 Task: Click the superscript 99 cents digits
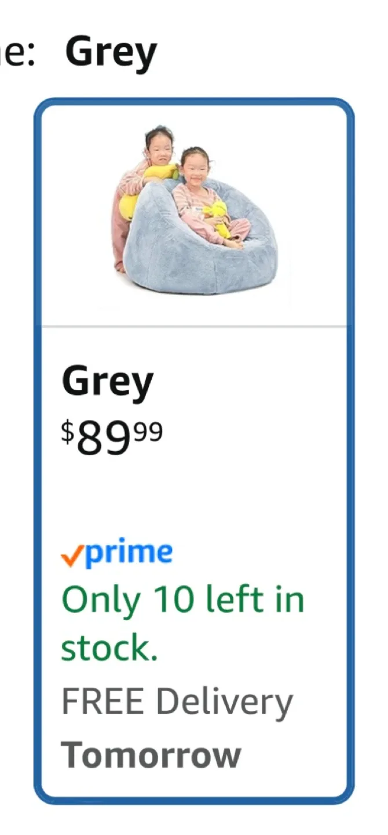pos(149,432)
